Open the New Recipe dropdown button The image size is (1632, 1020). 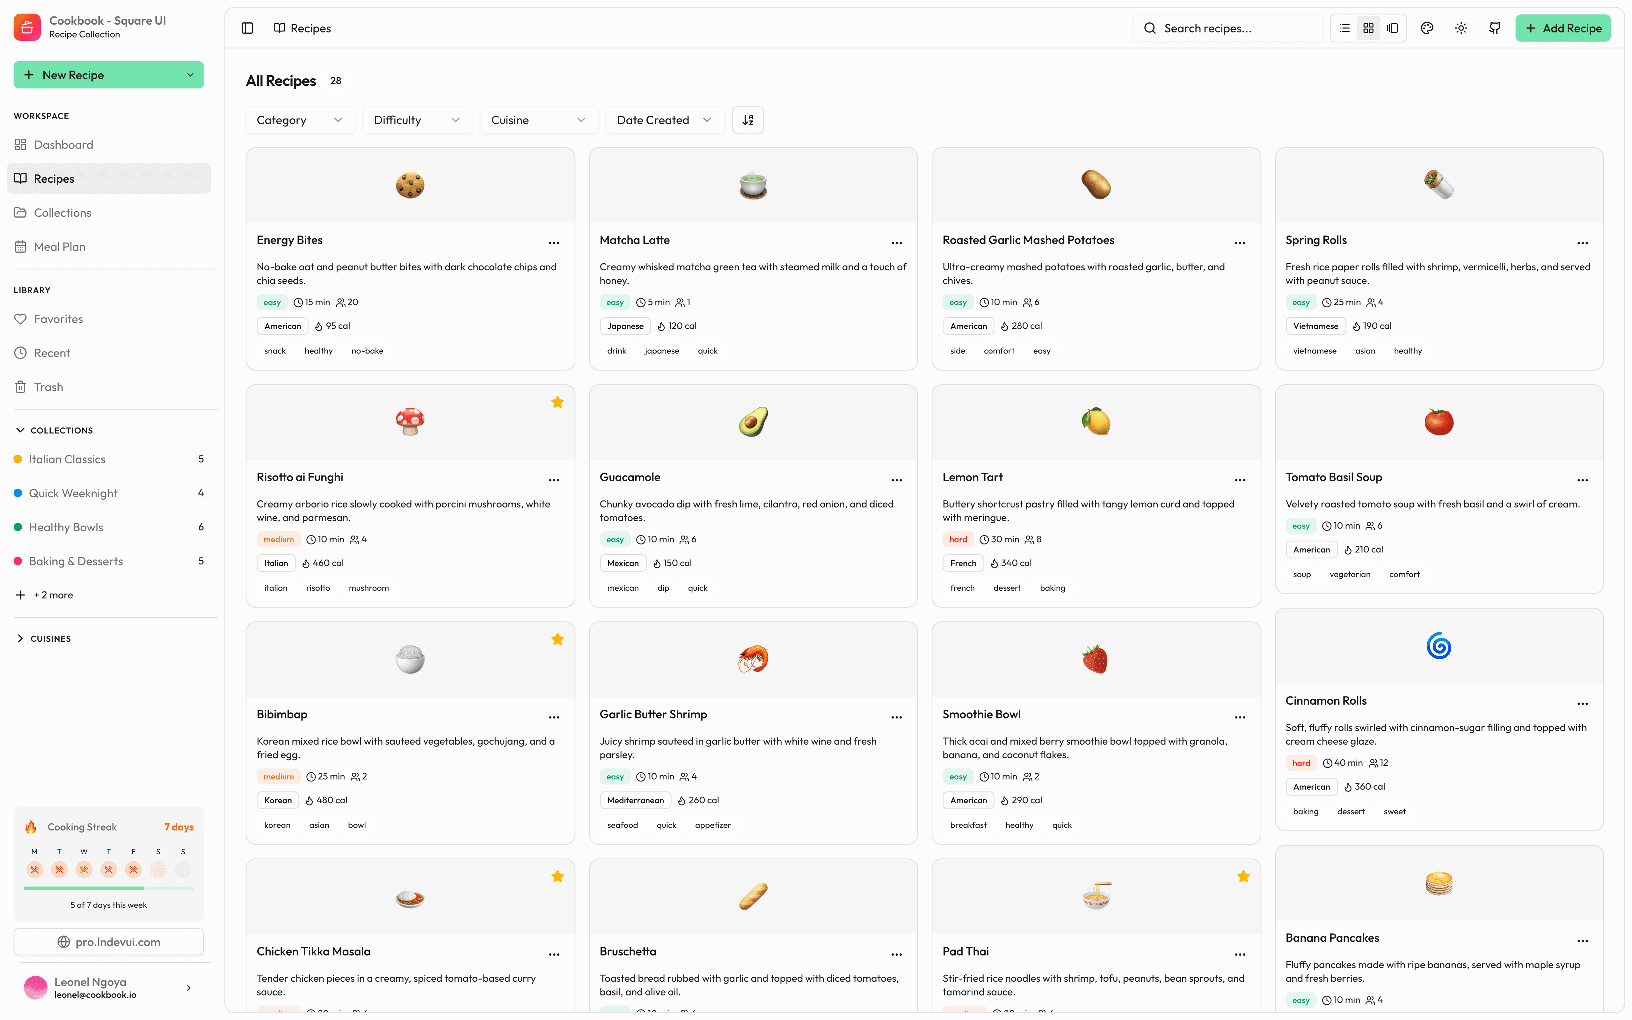109,75
